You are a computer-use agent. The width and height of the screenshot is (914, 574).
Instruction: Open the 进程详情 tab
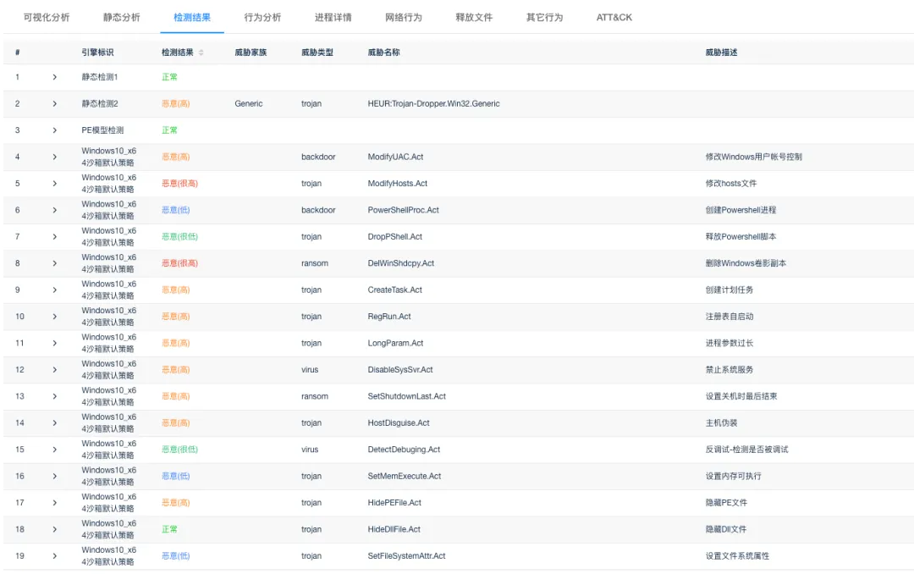(333, 18)
